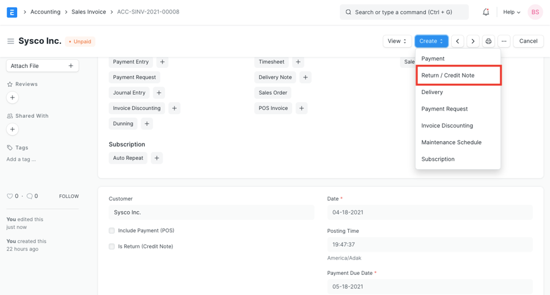Add a Journal Entry with plus
The height and width of the screenshot is (295, 550).
pos(159,93)
